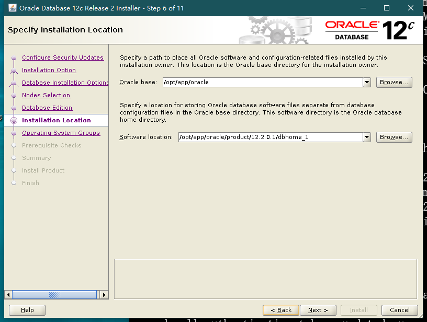Open Database Installation Options step
The image size is (427, 322).
pyautogui.click(x=65, y=83)
